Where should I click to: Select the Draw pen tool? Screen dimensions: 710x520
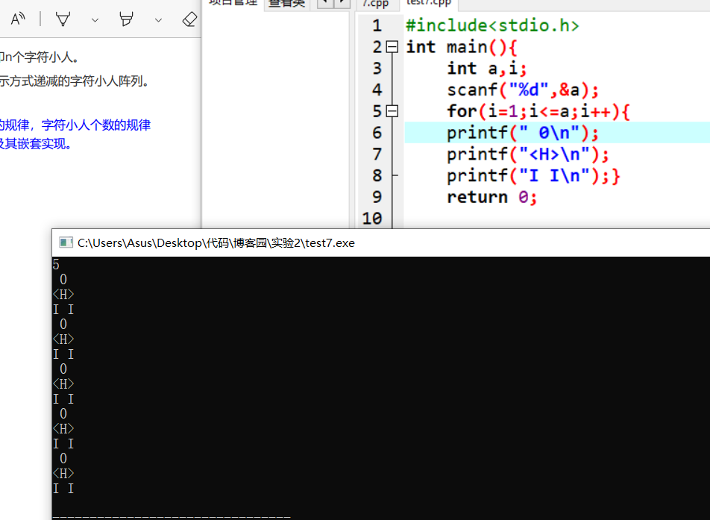pyautogui.click(x=63, y=19)
